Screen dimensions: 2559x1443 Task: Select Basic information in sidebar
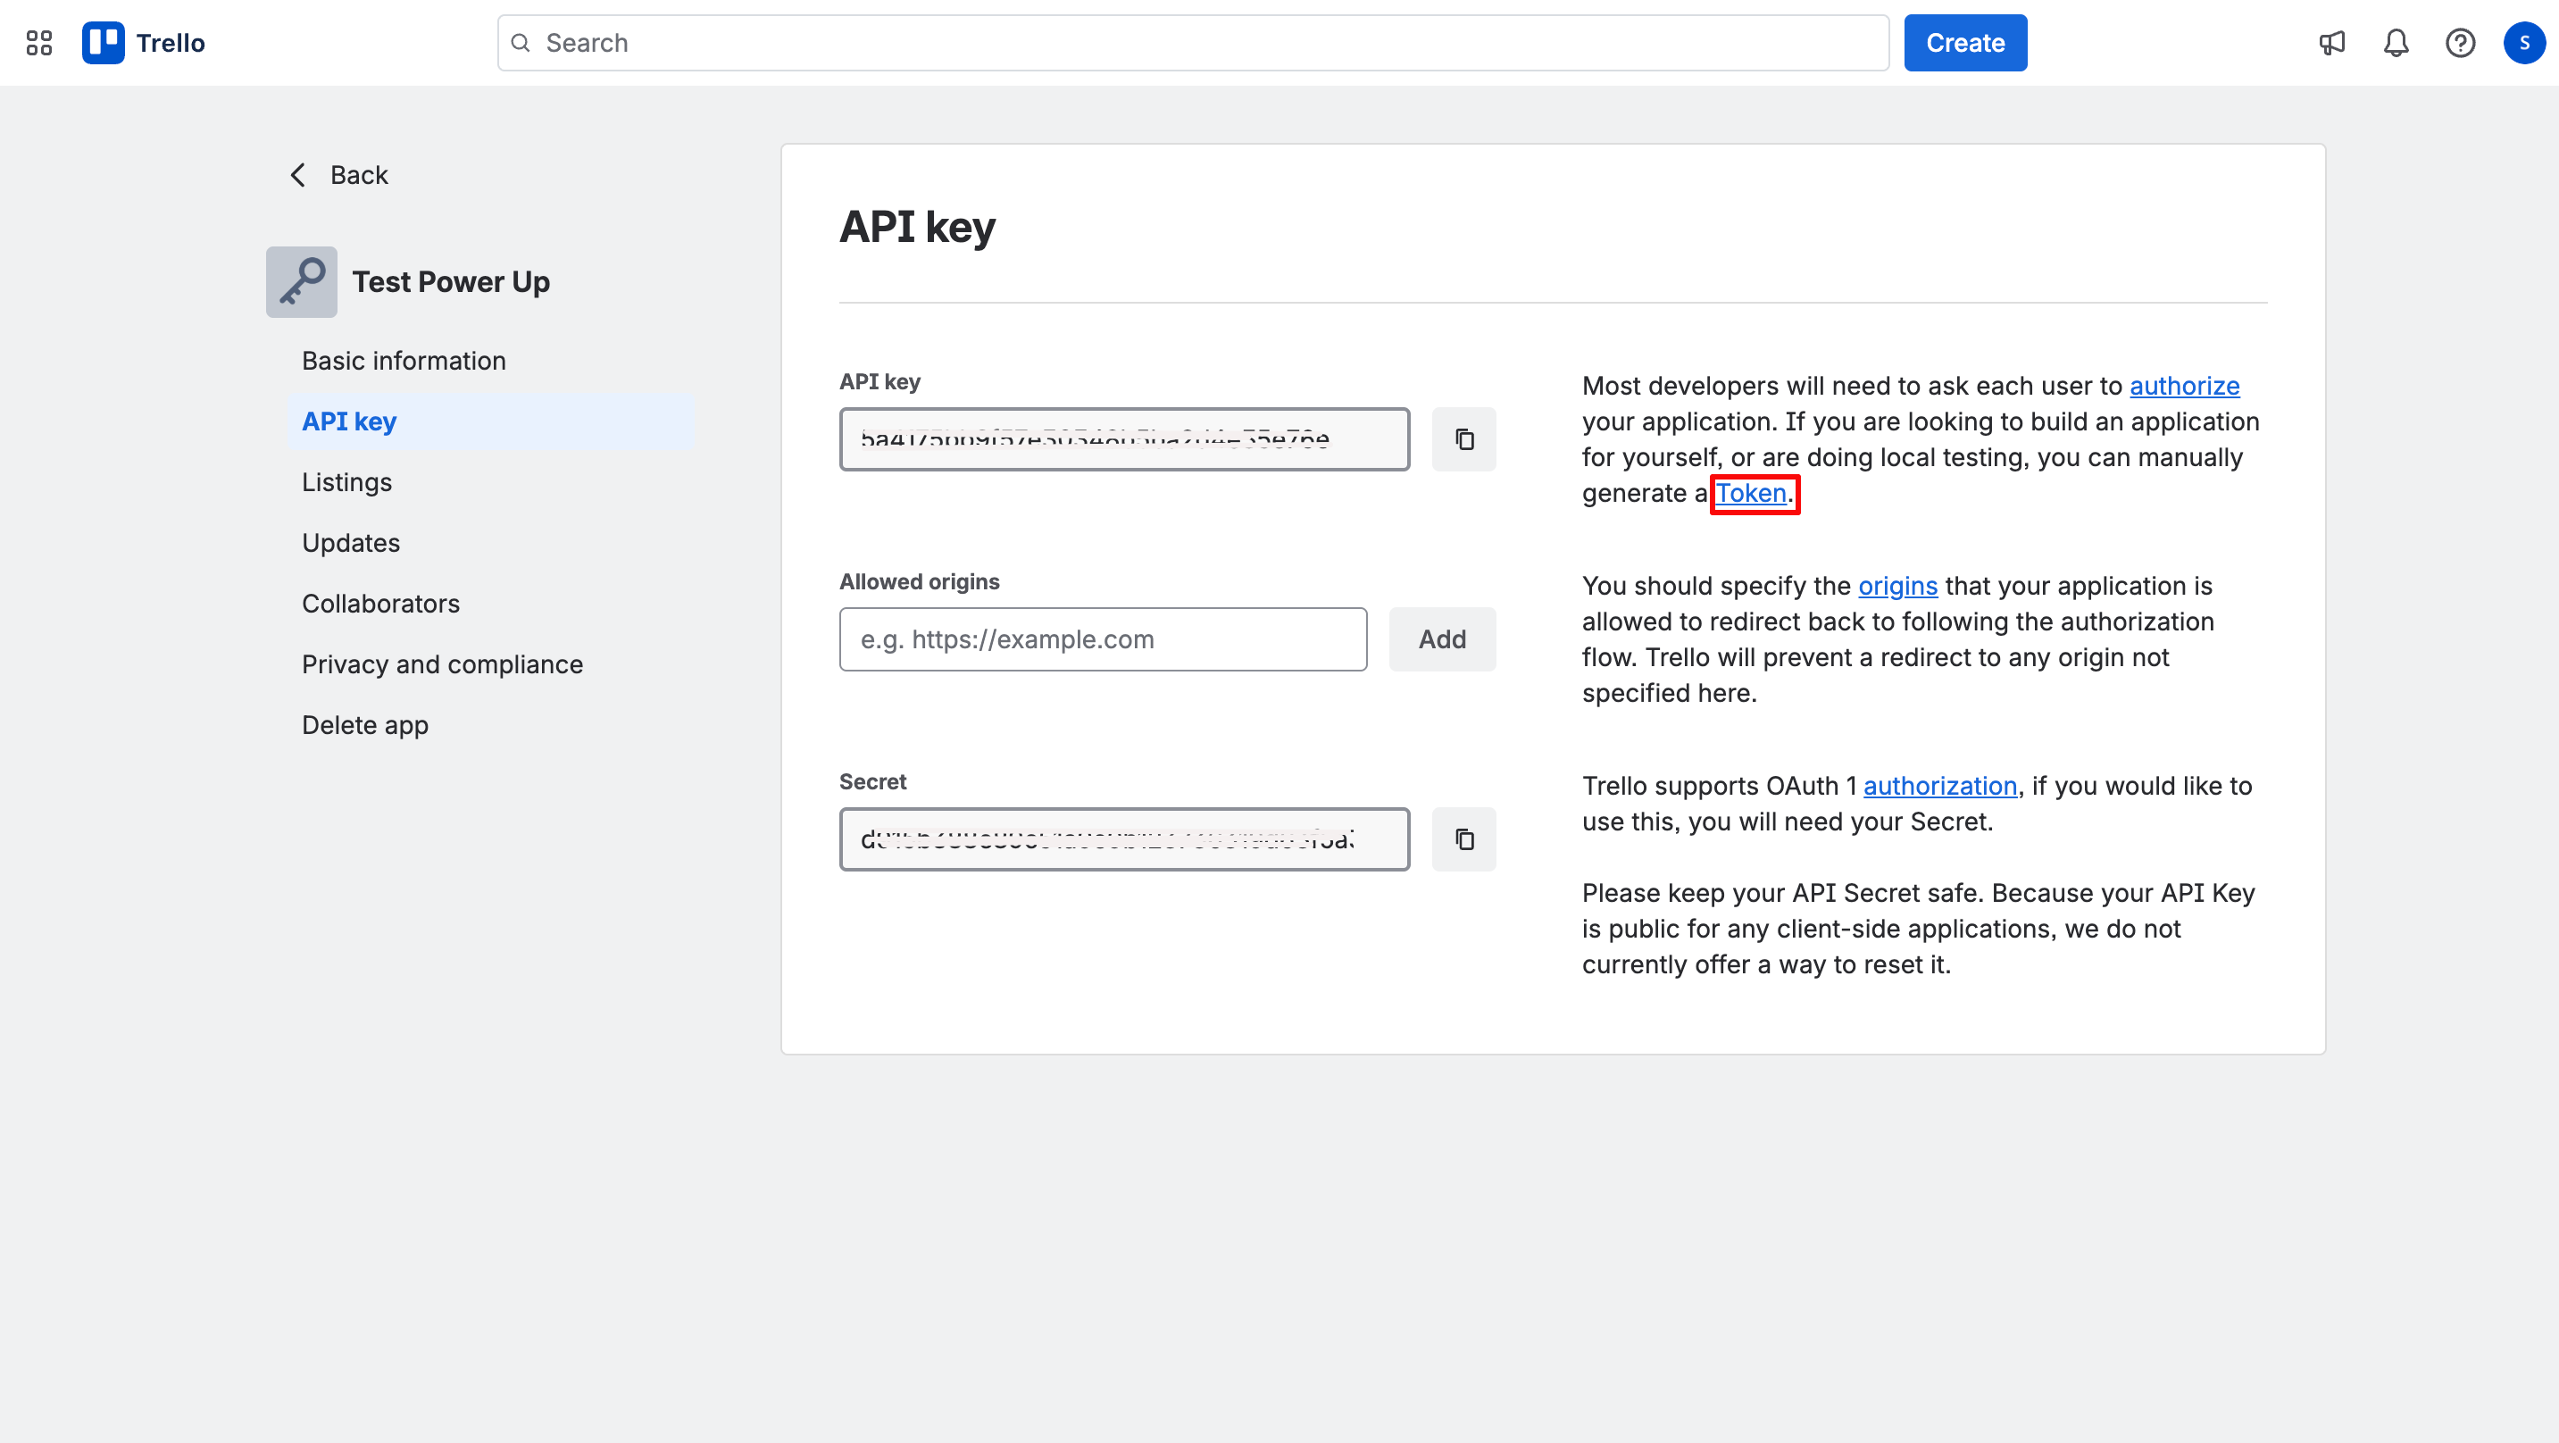pyautogui.click(x=404, y=361)
